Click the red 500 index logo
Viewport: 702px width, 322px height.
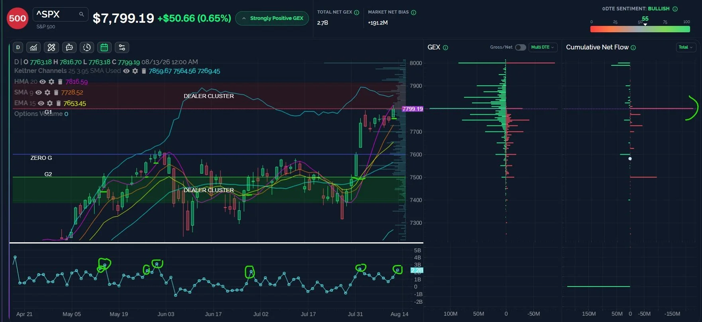pyautogui.click(x=18, y=18)
